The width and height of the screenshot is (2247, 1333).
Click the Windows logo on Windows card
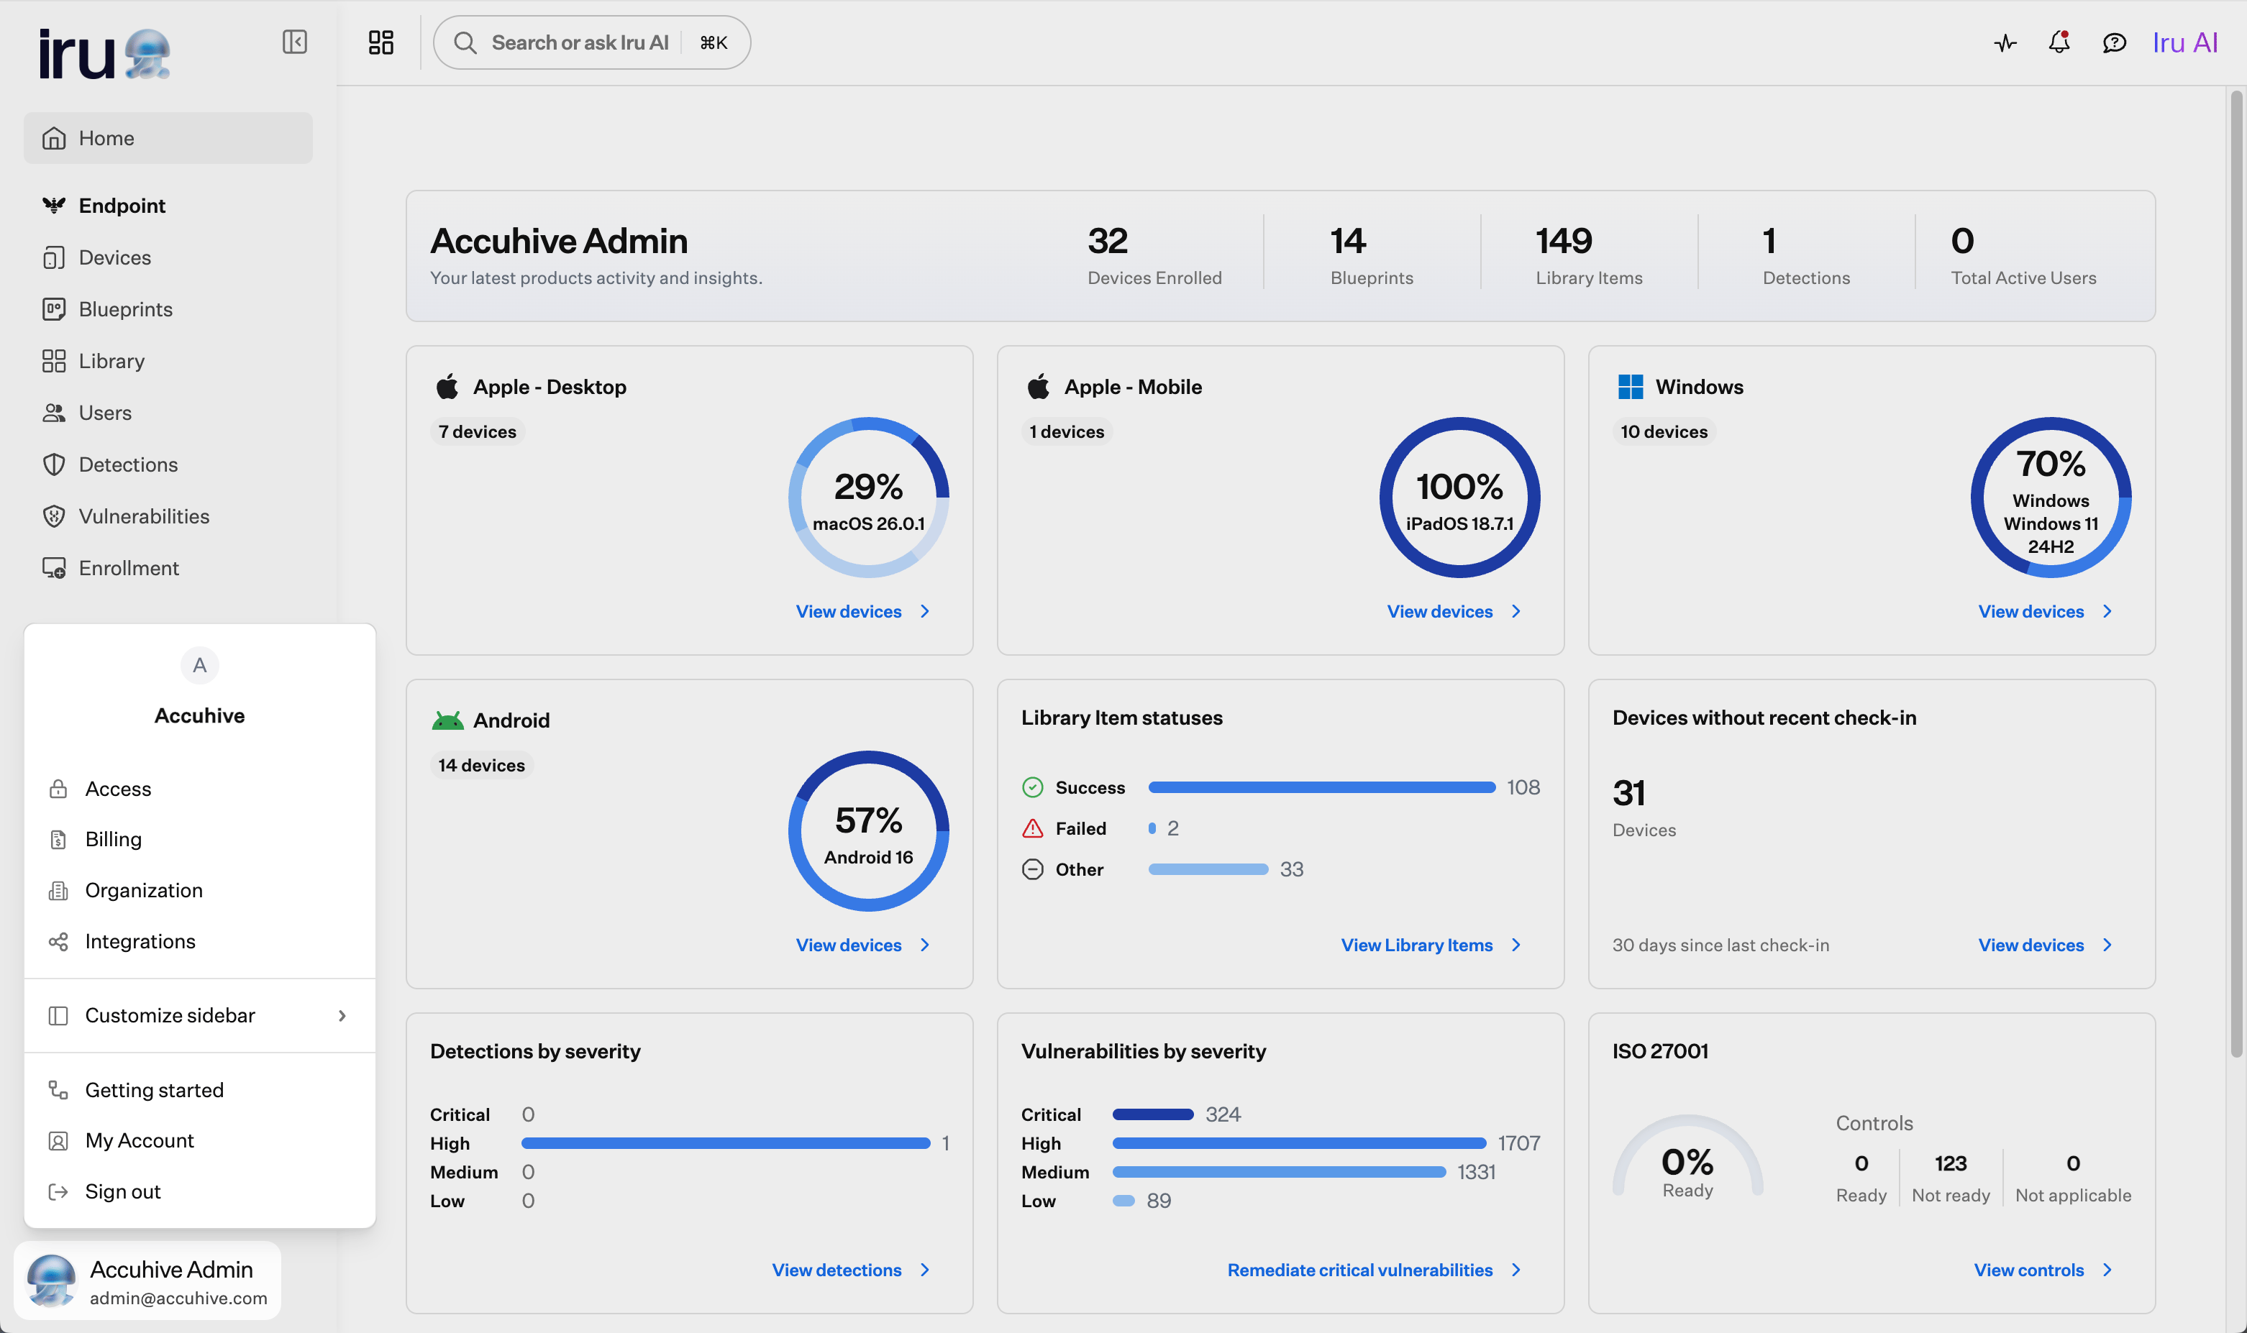pos(1630,387)
